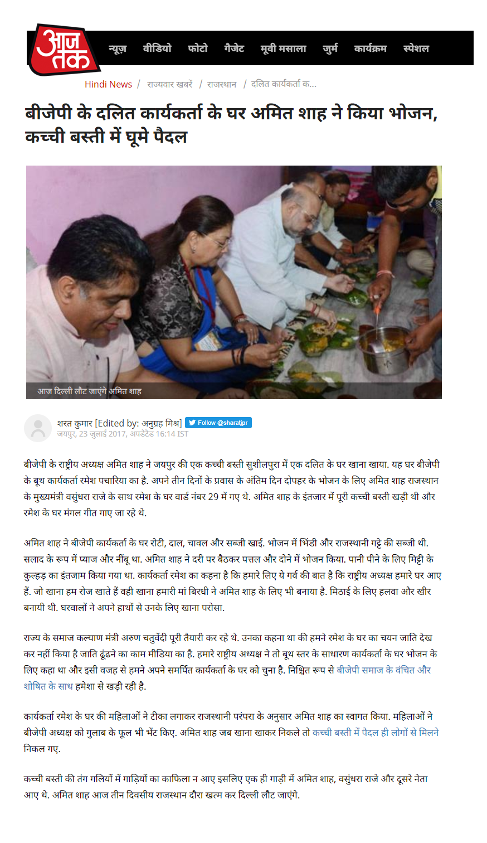Click the राजस्थान breadcrumb link
Screen dimensions: 487x843
point(222,84)
